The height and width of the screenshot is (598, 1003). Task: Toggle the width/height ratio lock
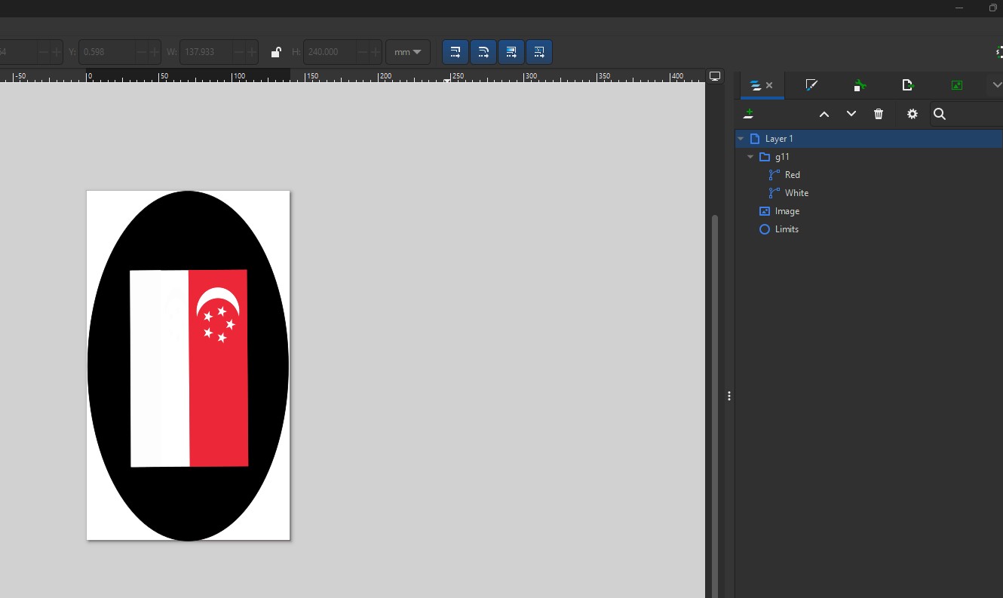tap(276, 52)
